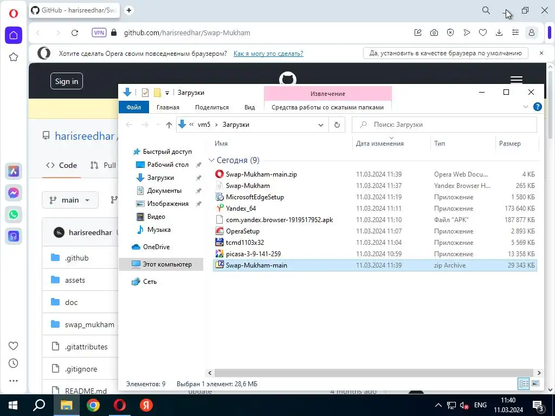The width and height of the screenshot is (555, 416).
Task: Open WhatsApp in Opera sidebar
Action: tap(14, 214)
